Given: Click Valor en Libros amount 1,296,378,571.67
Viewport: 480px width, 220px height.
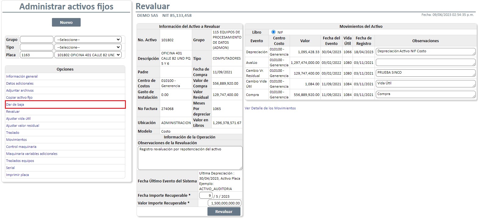Looking at the screenshot, I should (227, 123).
